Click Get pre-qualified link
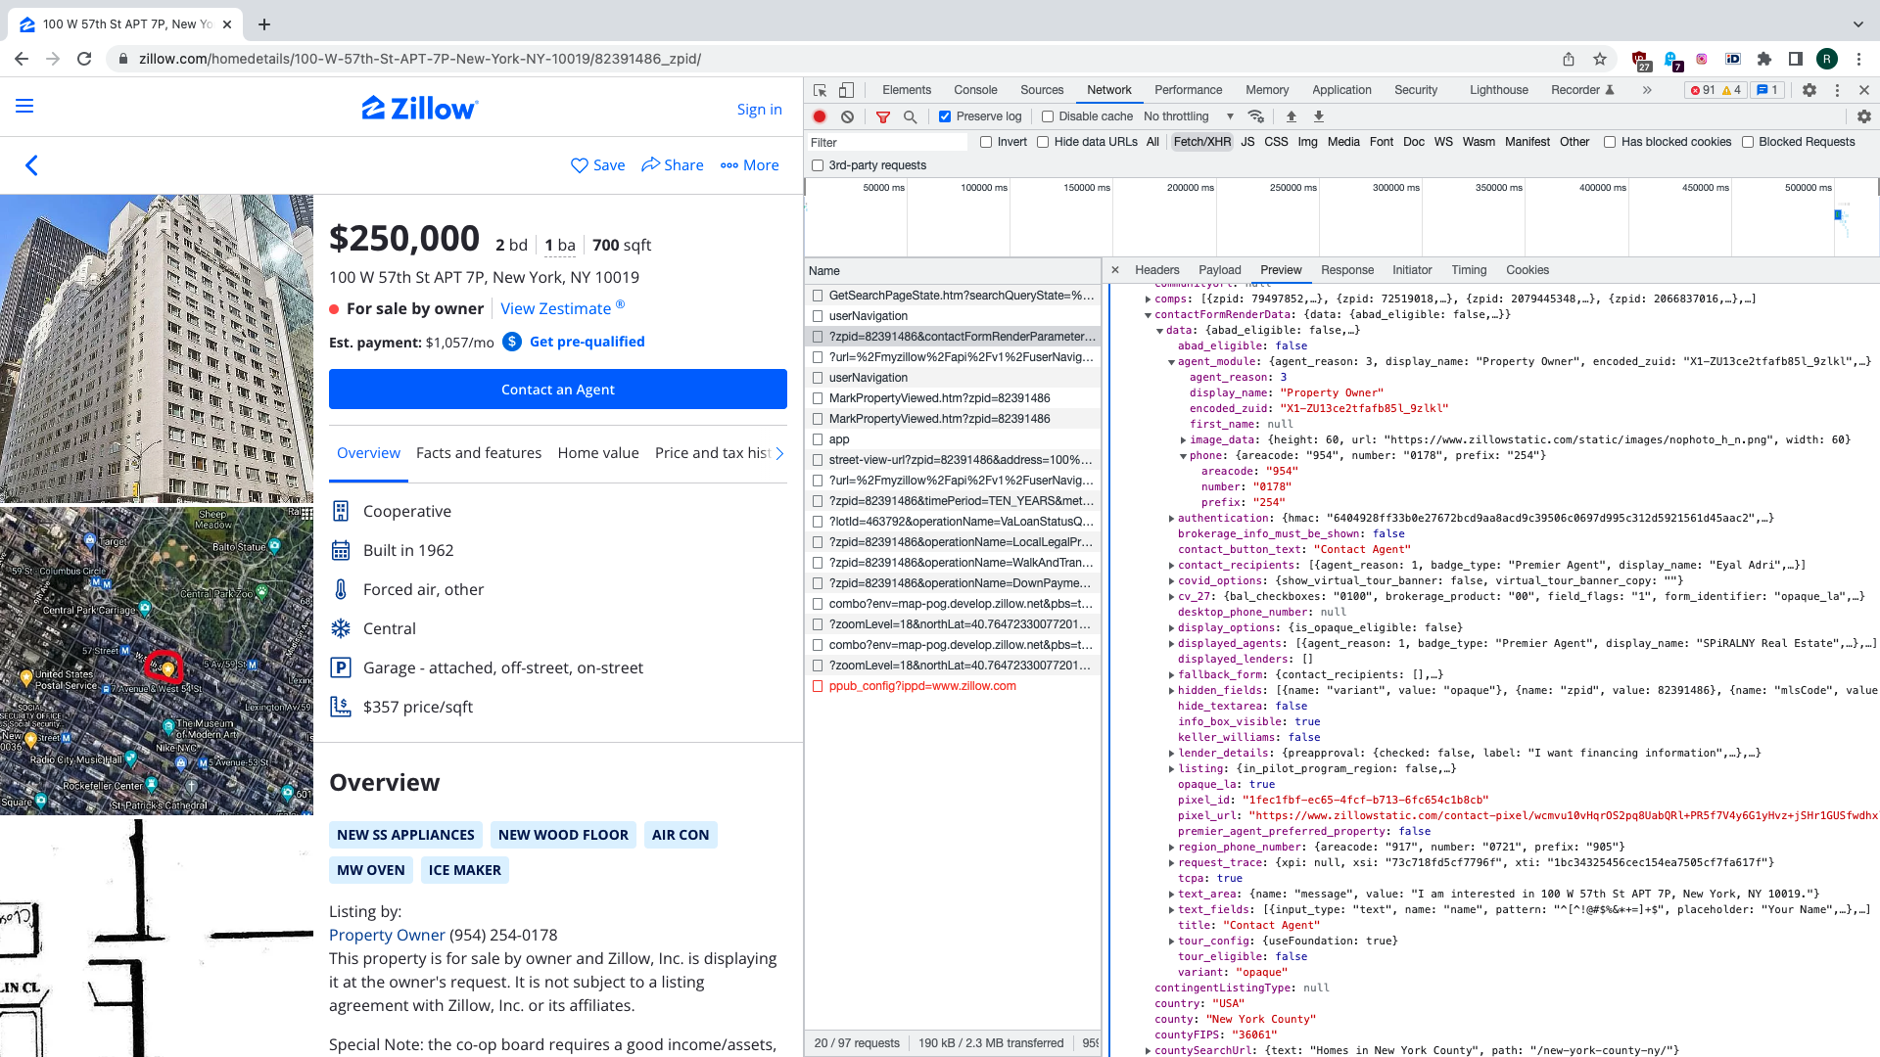Viewport: 1880px width, 1057px height. 587,342
